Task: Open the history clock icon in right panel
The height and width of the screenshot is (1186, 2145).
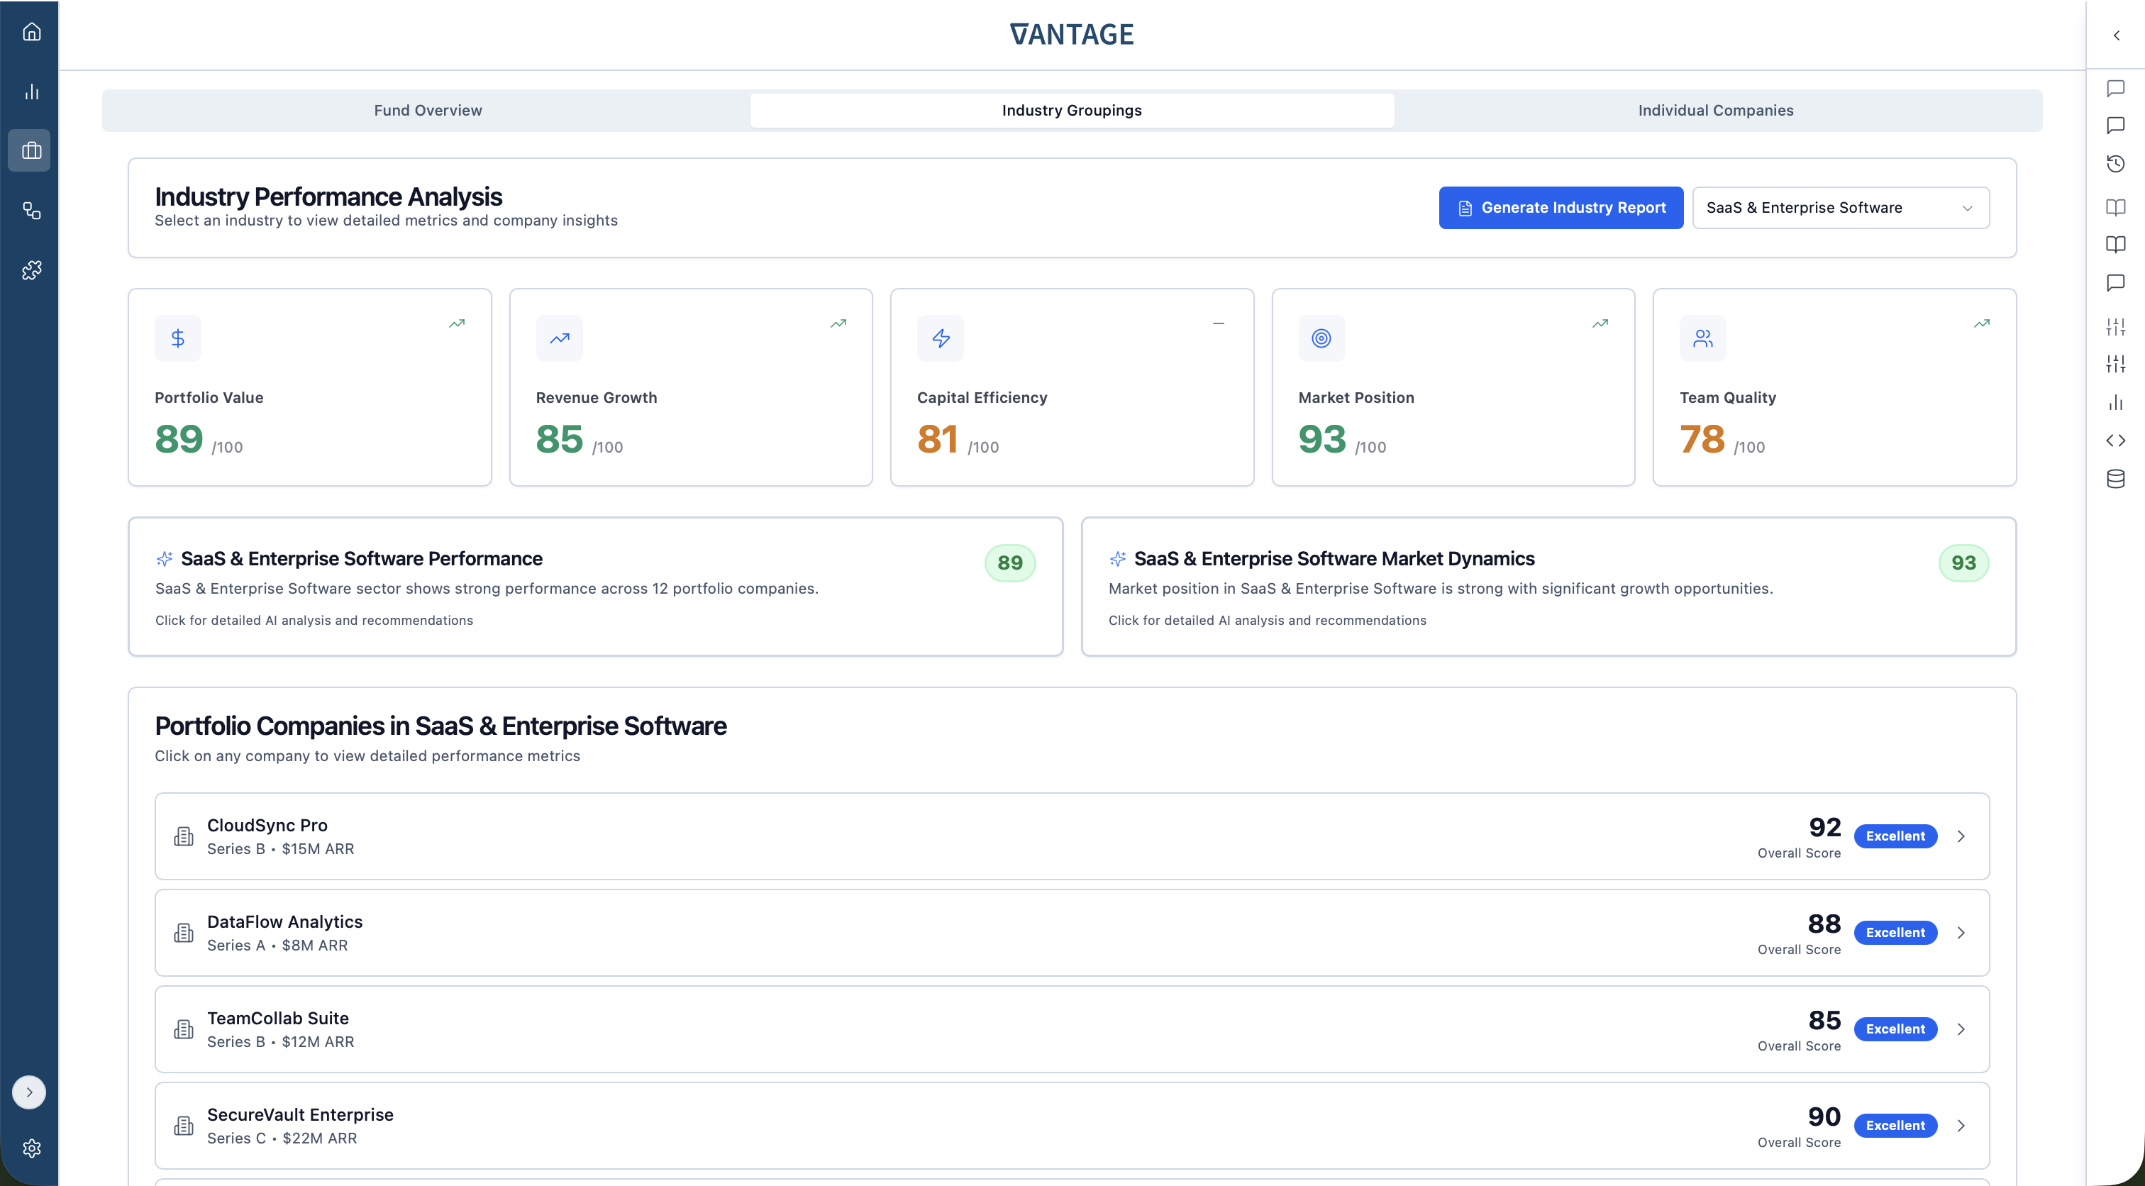Action: click(2116, 163)
